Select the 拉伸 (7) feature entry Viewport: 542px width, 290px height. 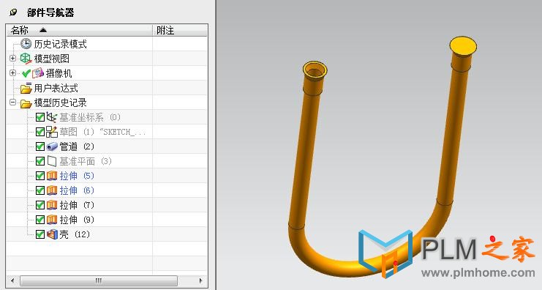click(77, 205)
